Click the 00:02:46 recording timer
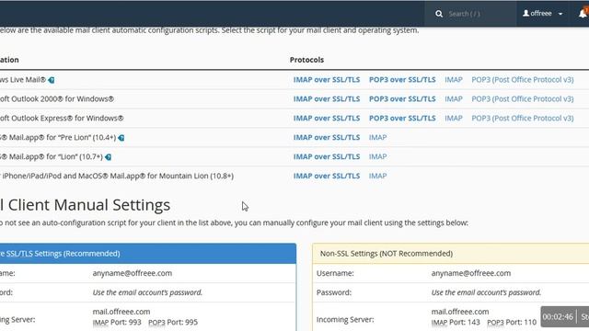589x331 pixels. coord(558,316)
